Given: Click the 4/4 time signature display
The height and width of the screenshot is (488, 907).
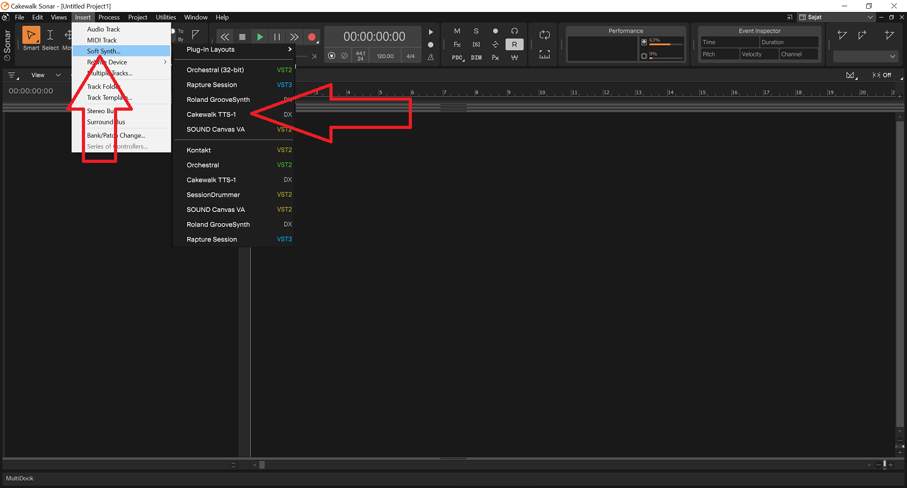Looking at the screenshot, I should point(411,56).
